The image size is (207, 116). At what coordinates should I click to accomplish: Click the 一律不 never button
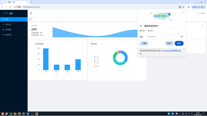(144, 43)
